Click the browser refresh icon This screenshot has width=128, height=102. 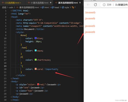pyautogui.click(x=95, y=5)
